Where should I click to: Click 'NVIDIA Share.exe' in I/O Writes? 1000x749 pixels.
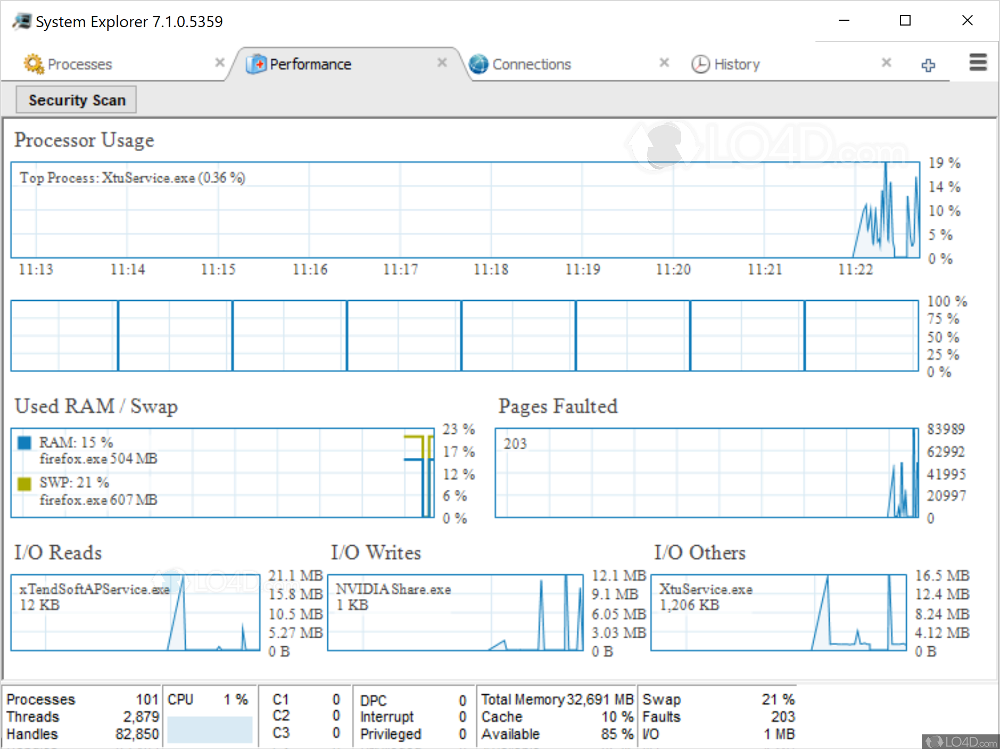click(x=393, y=589)
